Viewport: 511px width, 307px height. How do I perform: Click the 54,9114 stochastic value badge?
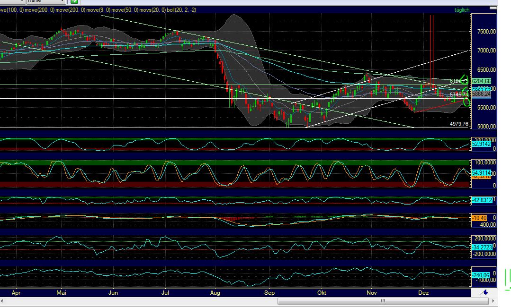pos(482,173)
